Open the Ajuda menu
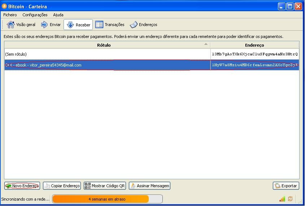 (58, 15)
